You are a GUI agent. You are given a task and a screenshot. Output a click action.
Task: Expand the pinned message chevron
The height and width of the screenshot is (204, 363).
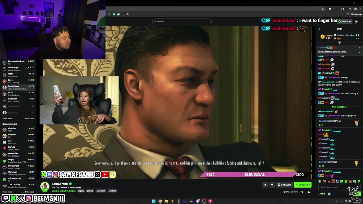tap(360, 52)
